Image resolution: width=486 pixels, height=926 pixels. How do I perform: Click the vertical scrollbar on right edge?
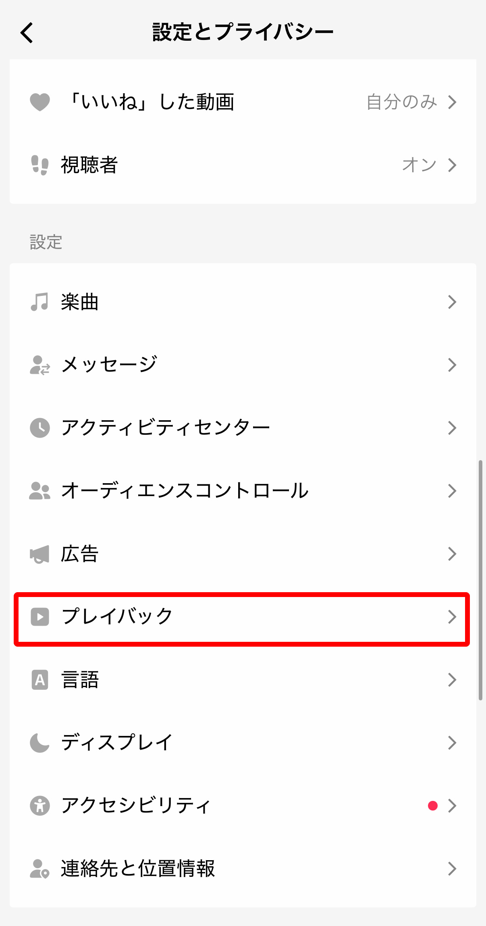pyautogui.click(x=480, y=580)
